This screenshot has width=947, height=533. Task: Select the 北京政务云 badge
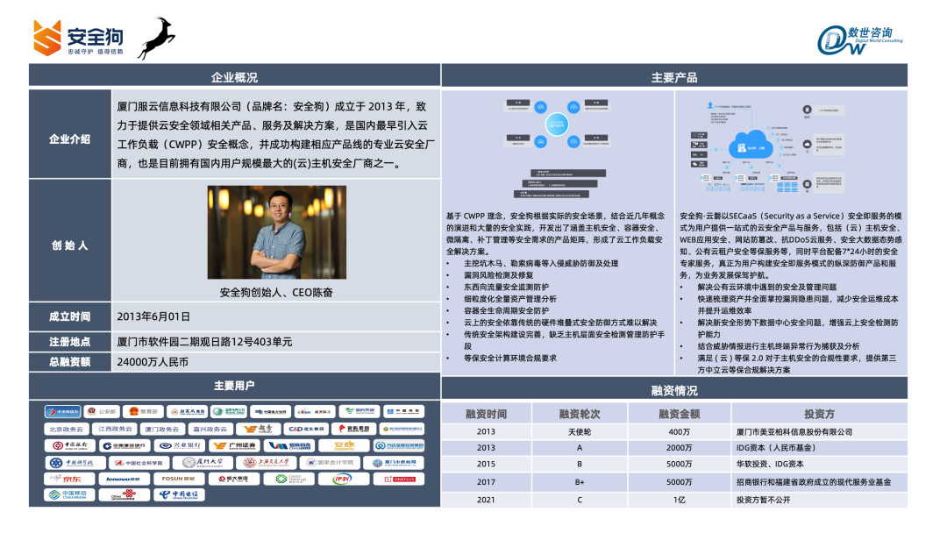pyautogui.click(x=67, y=430)
